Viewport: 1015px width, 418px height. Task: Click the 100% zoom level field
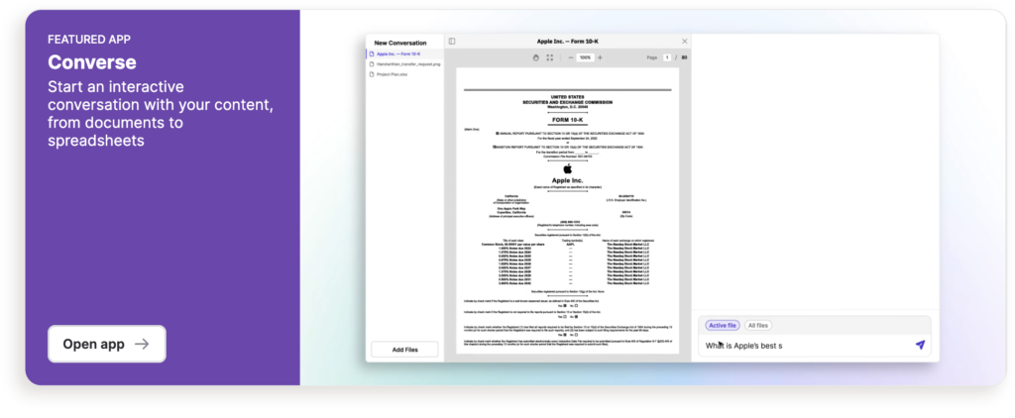[x=585, y=57]
